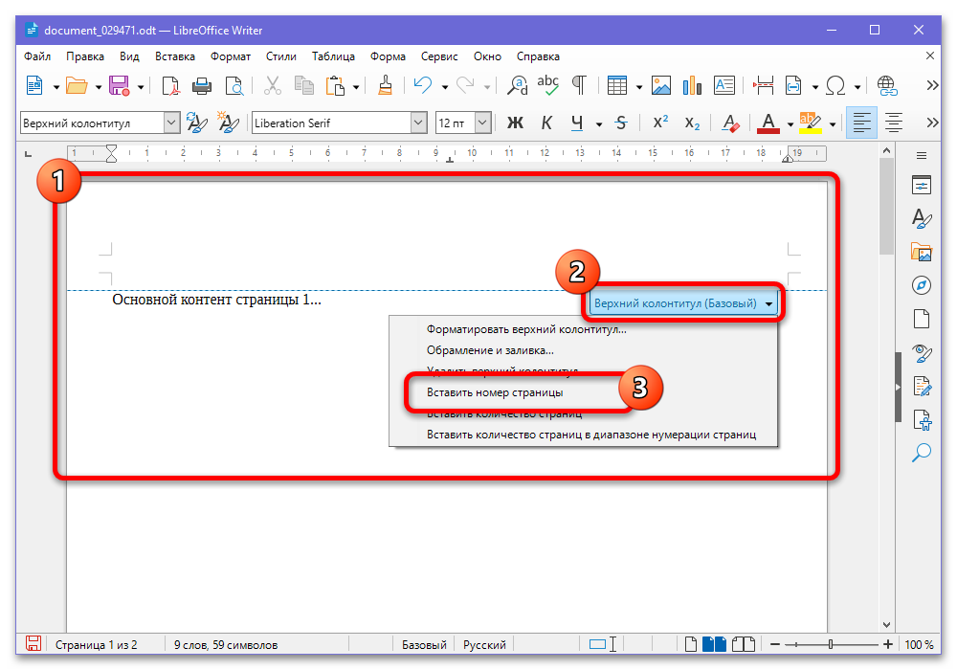Enable superscript formatting
This screenshot has height=670, width=957.
(660, 123)
